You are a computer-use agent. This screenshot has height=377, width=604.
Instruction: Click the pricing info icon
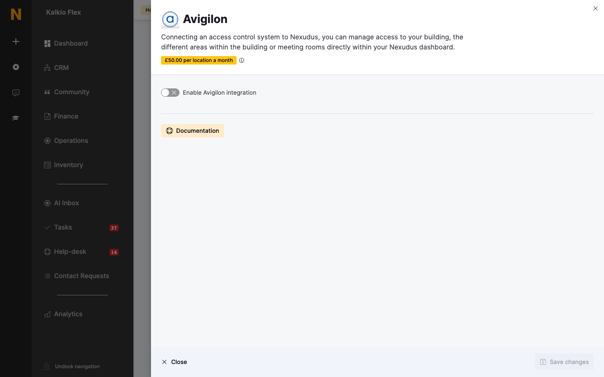click(x=242, y=60)
